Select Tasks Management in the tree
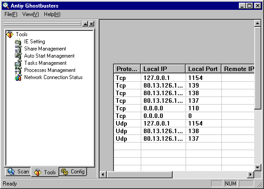264x189 pixels. pos(45,63)
